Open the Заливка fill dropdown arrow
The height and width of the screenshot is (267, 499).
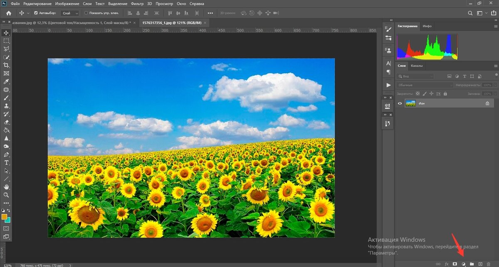point(495,94)
